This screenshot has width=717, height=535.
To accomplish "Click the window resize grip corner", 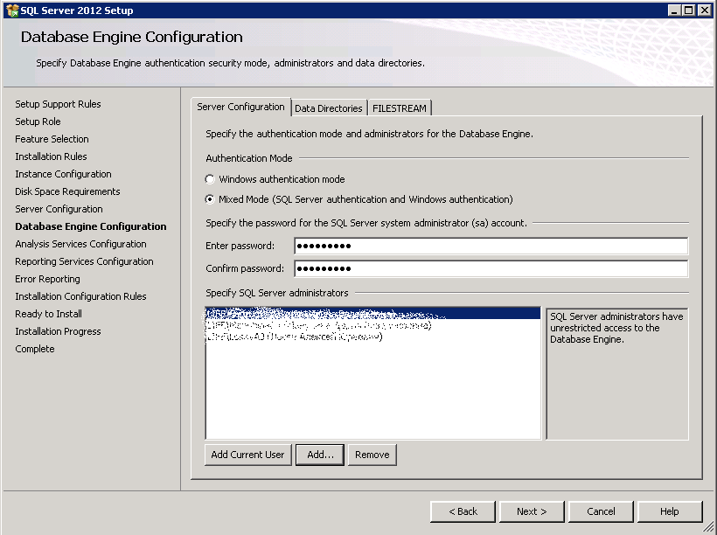I will pos(708,527).
